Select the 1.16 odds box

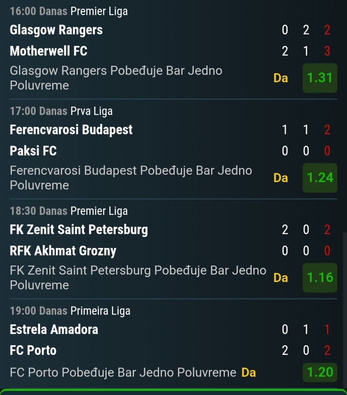320,278
